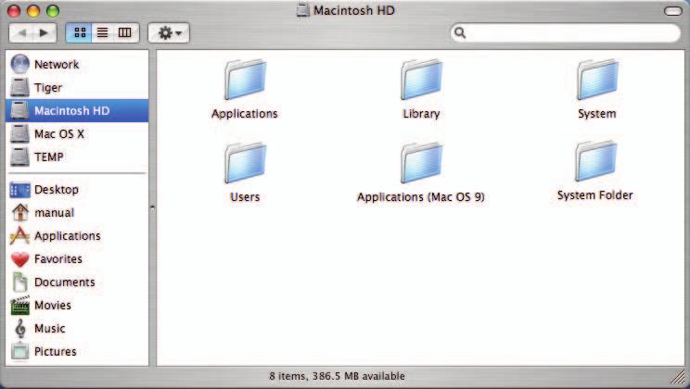The height and width of the screenshot is (389, 690).
Task: Select the Applications (Mac OS 9) folder icon
Action: (x=421, y=163)
